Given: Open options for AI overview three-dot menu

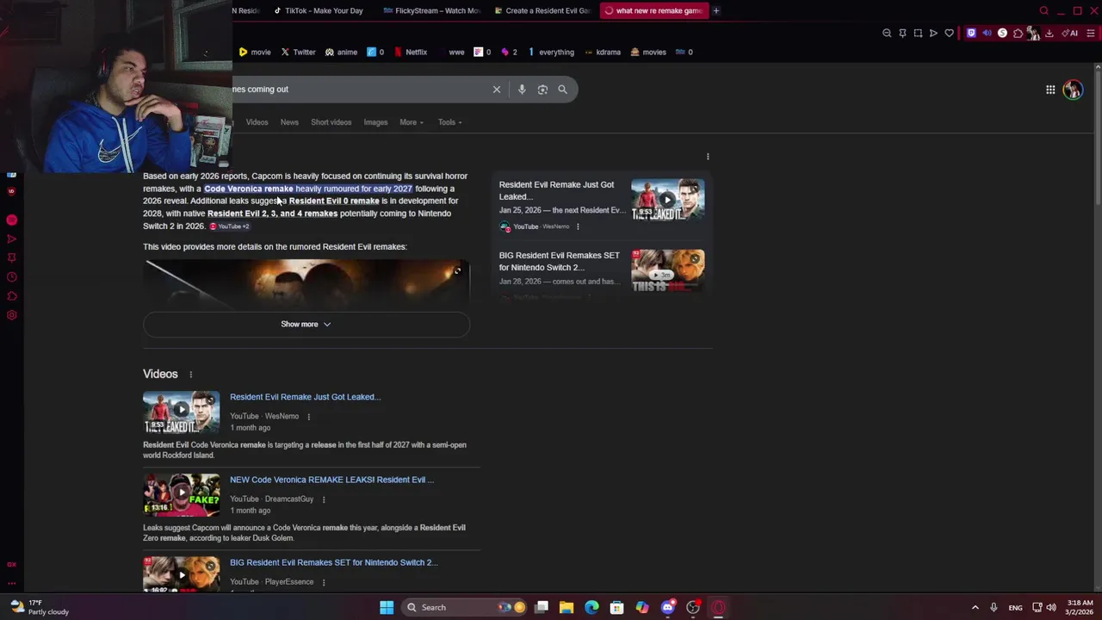Looking at the screenshot, I should coord(708,157).
